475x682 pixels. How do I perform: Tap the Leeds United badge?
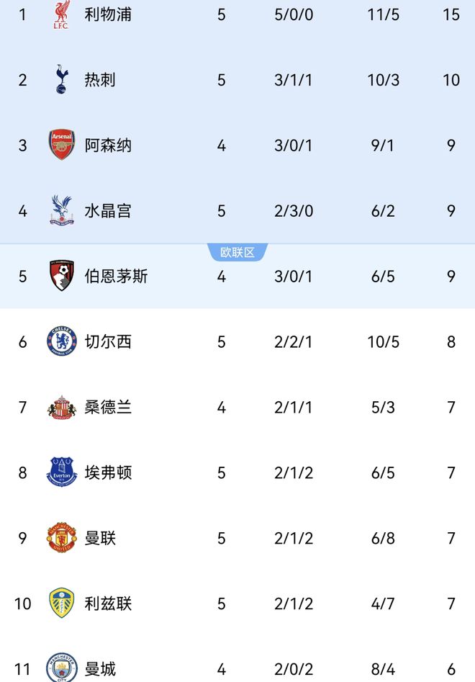[x=61, y=604]
